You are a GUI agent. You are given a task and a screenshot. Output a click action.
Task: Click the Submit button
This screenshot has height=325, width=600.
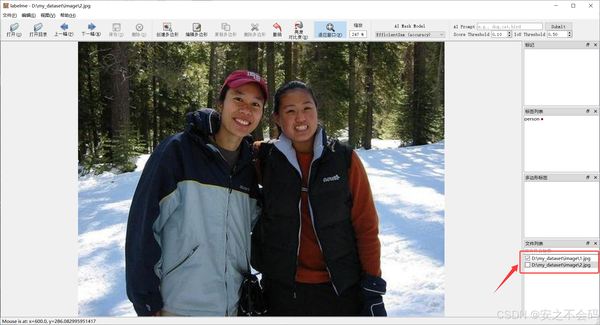coord(558,26)
